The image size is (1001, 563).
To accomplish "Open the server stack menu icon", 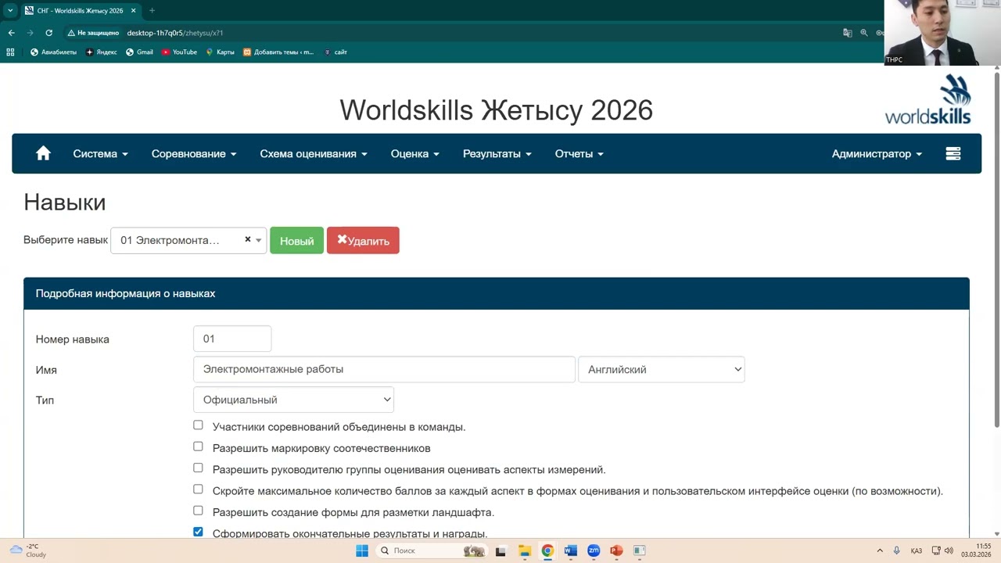I will (953, 153).
